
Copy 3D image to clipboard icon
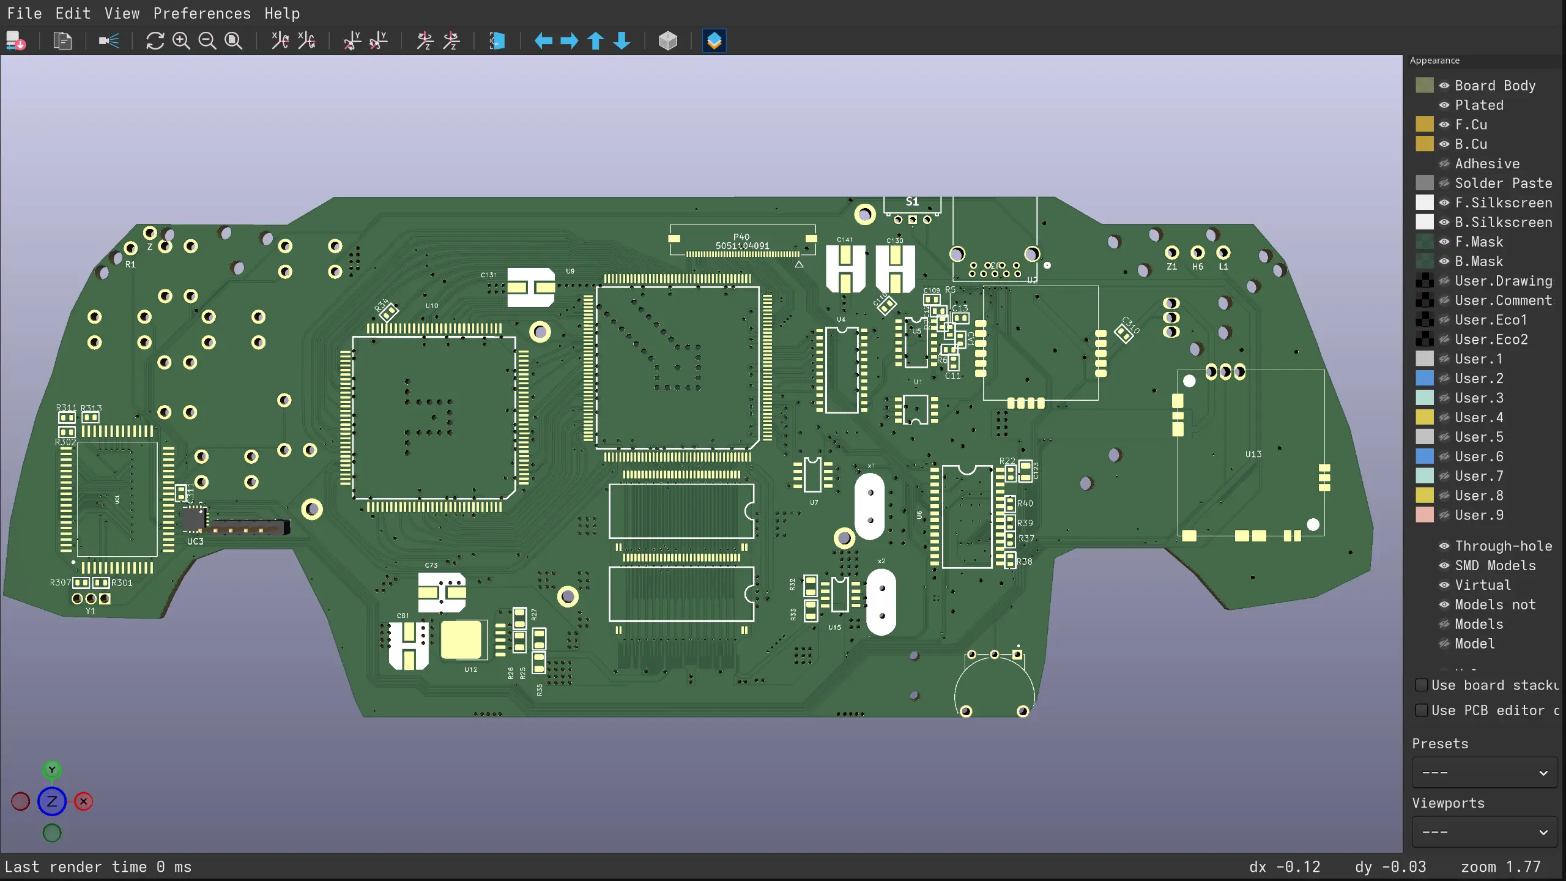tap(62, 41)
